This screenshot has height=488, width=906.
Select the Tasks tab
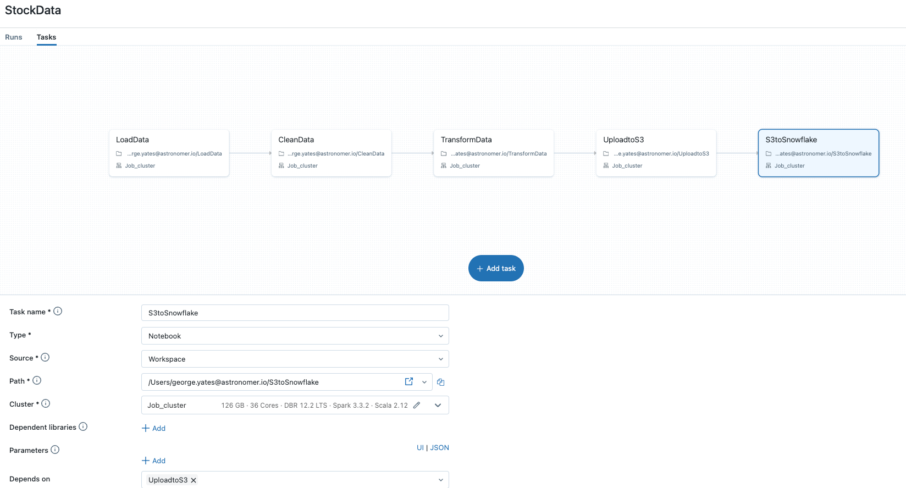pyautogui.click(x=46, y=37)
